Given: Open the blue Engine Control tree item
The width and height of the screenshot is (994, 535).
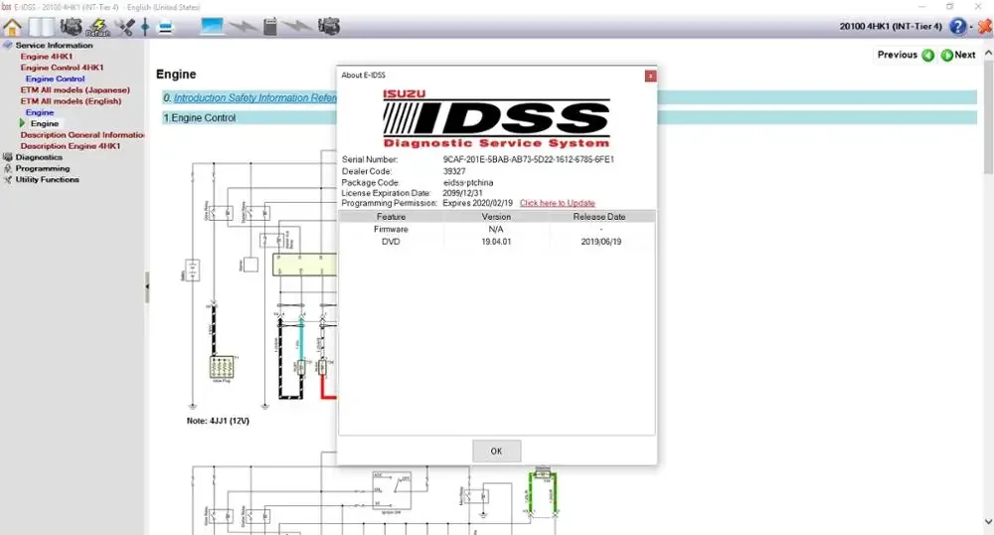Looking at the screenshot, I should pos(55,80).
